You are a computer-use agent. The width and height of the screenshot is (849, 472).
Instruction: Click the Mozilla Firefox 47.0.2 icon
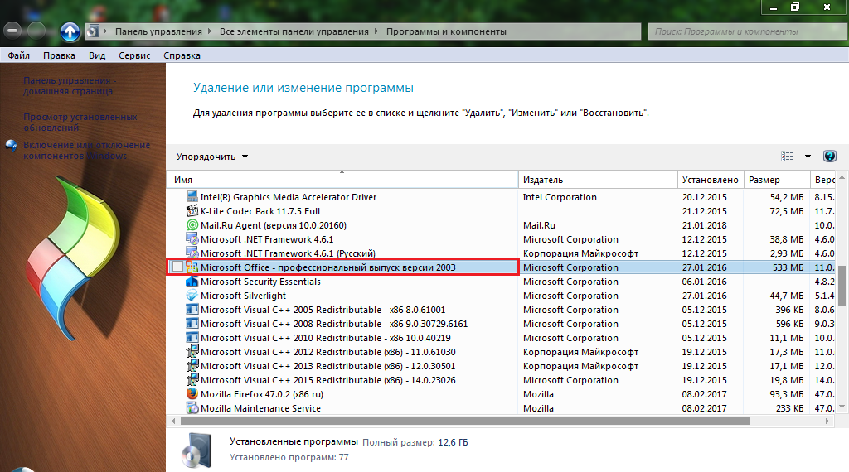coord(192,393)
